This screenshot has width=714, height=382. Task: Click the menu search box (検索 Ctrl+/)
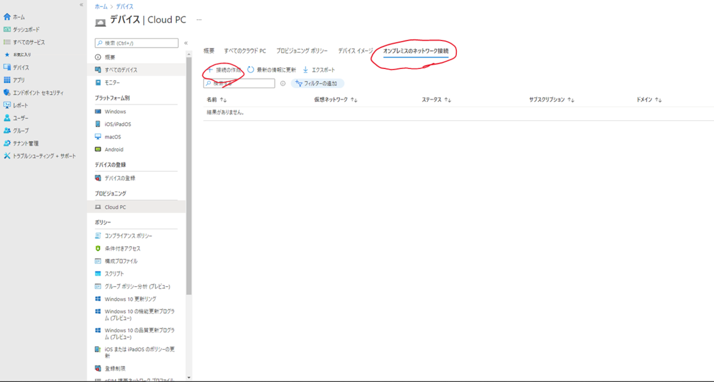pyautogui.click(x=137, y=43)
